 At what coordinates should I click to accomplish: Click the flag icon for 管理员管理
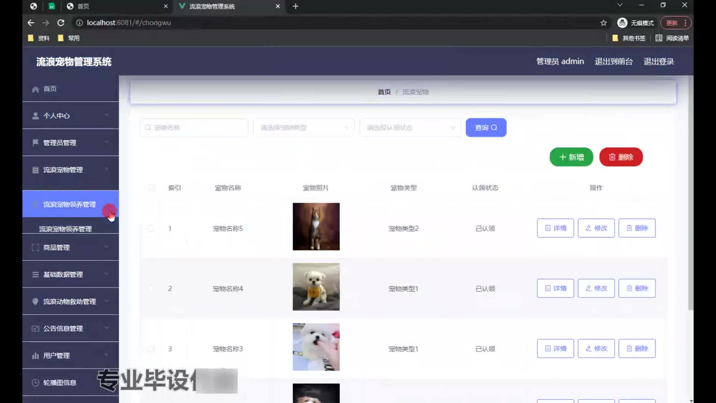(x=35, y=143)
